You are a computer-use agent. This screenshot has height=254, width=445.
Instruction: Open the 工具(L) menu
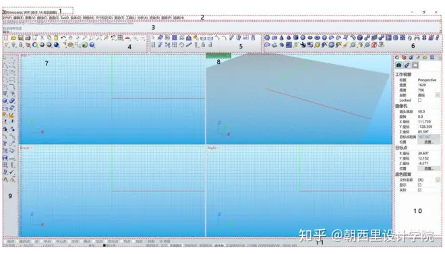(131, 18)
